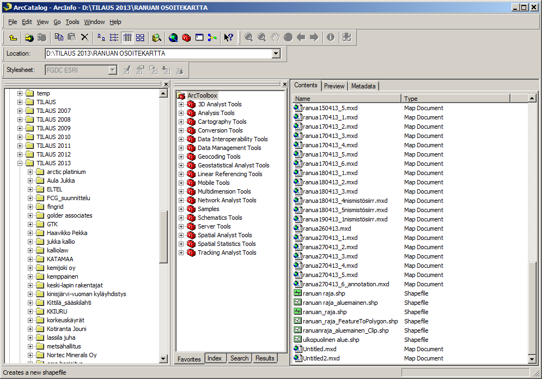542x379 pixels.
Task: Expand the Conversion Tools toolbox
Action: (x=181, y=130)
